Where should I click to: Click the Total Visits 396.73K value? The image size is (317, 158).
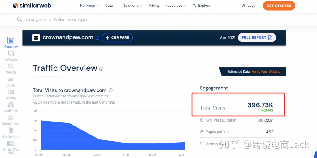click(x=260, y=105)
